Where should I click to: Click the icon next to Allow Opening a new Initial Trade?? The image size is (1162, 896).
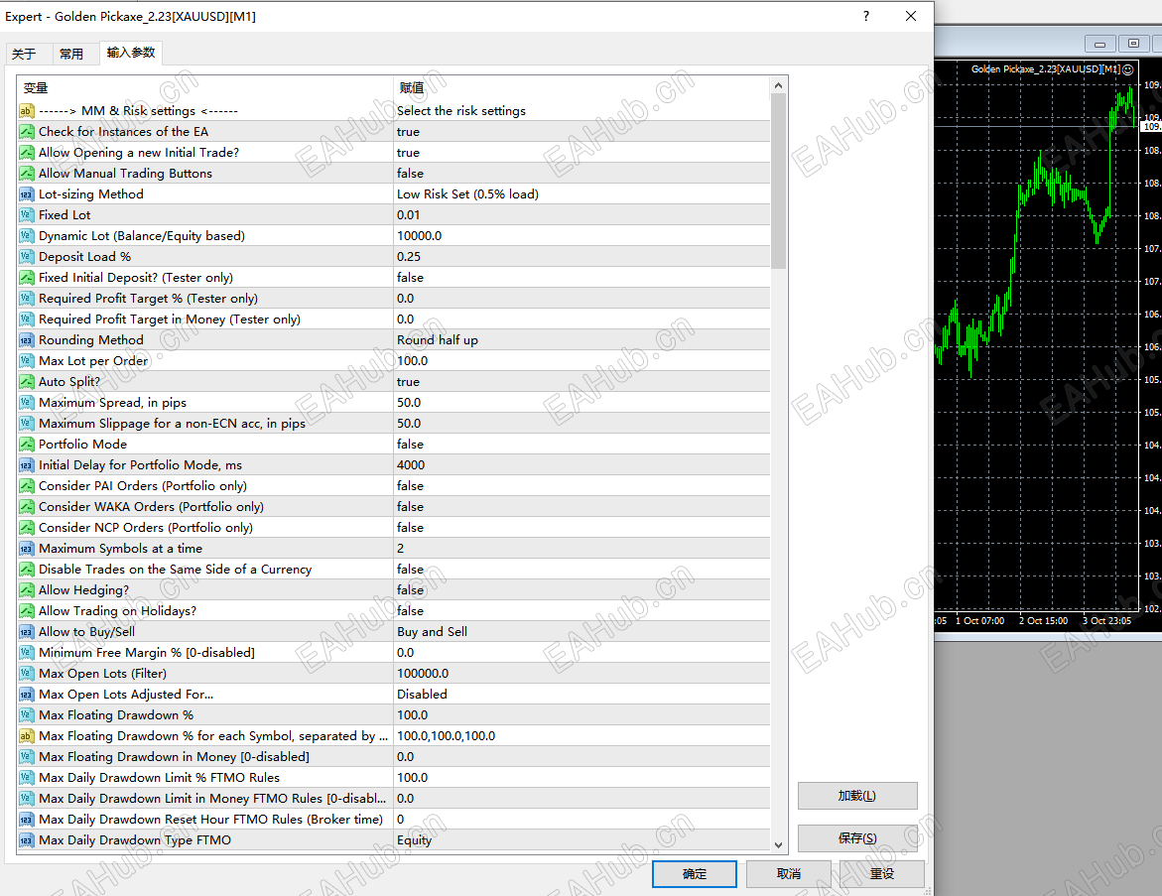(x=27, y=153)
